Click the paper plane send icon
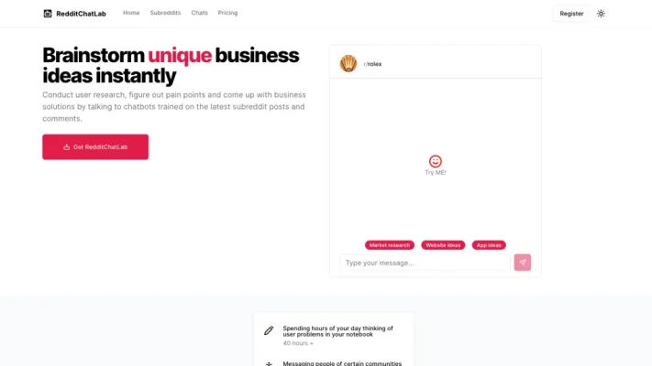The image size is (652, 366). coord(523,263)
